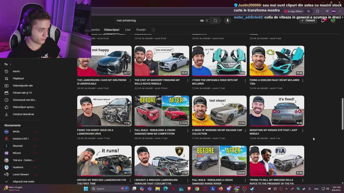Screen dimensions: 344x193
Task: Clear the search query with the X
Action: point(207,20)
